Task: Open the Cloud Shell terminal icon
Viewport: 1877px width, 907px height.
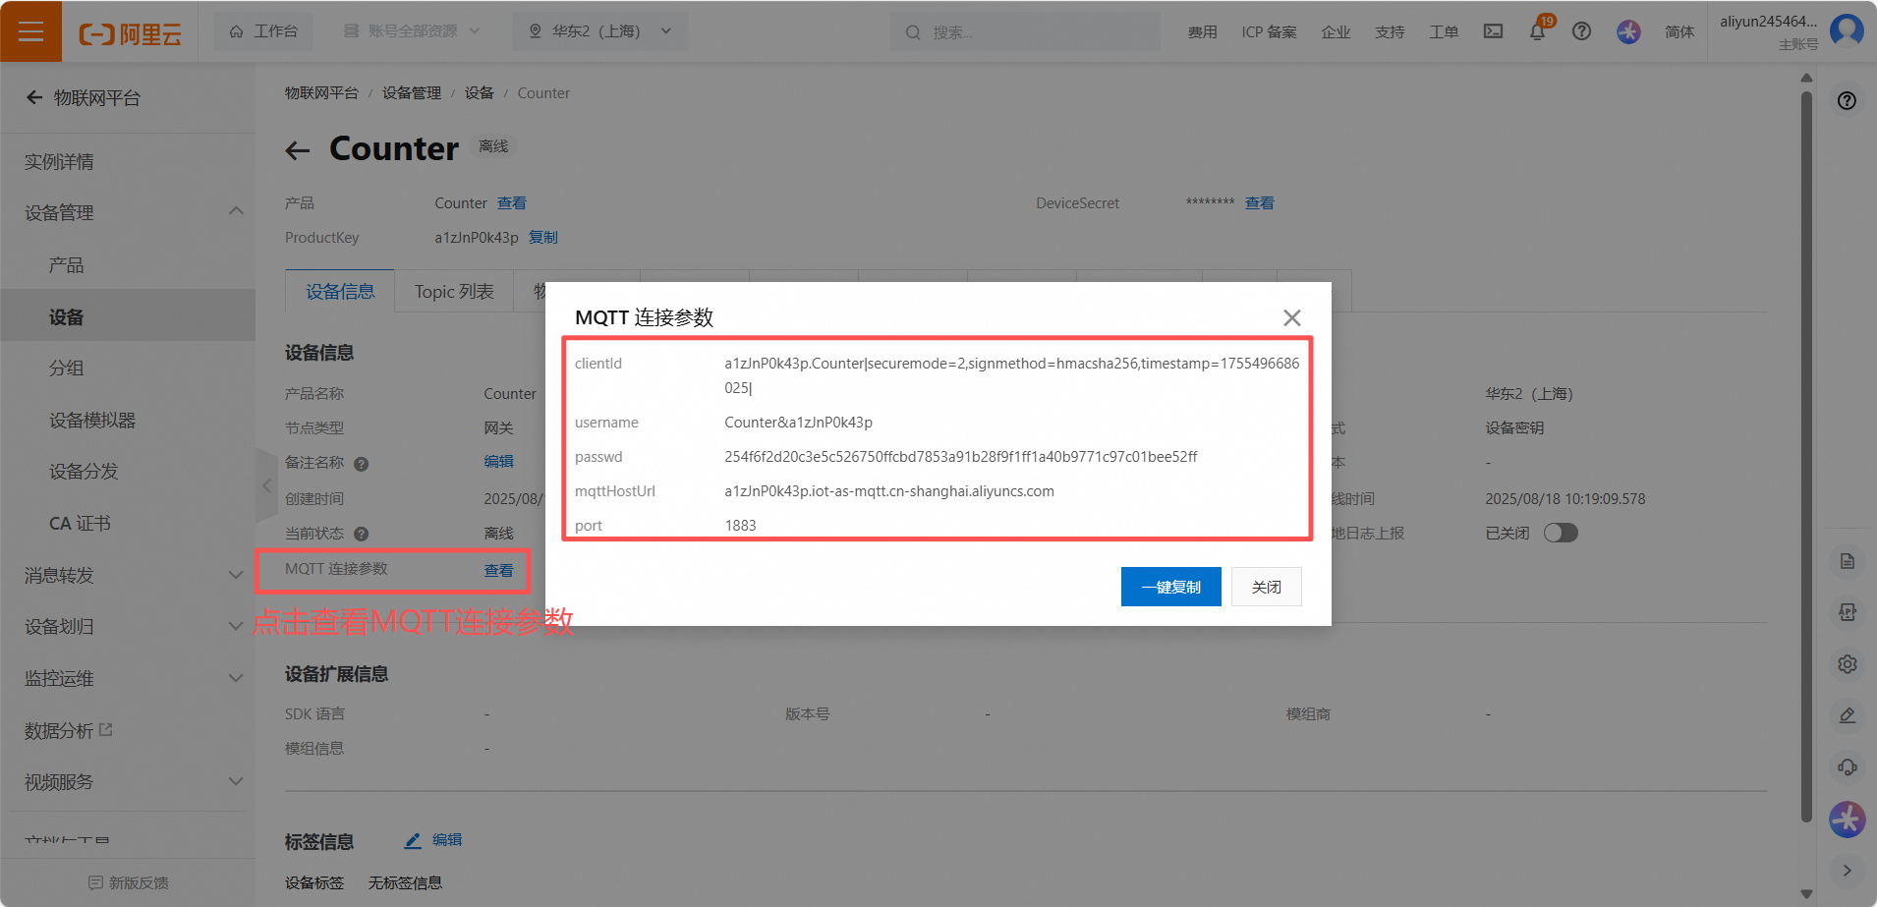Action: point(1493,31)
